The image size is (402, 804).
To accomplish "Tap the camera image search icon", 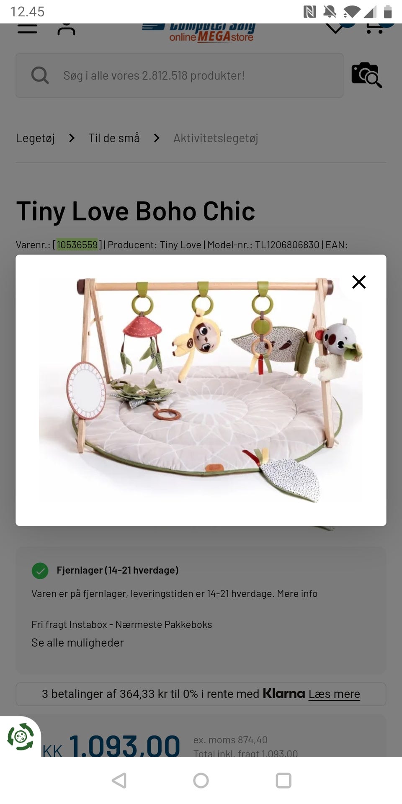I will click(x=366, y=75).
